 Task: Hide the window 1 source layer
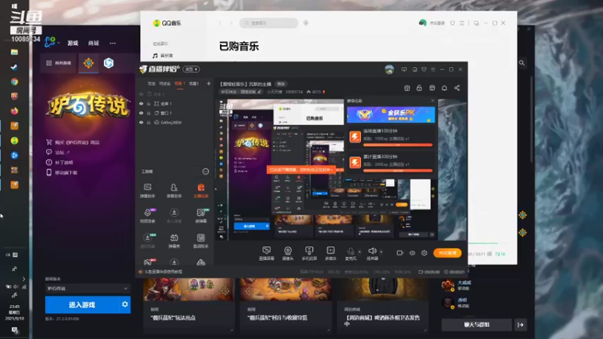click(x=141, y=113)
